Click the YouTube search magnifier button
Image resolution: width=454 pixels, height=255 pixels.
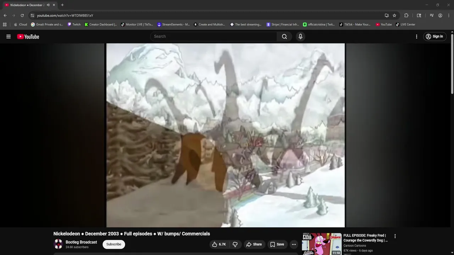point(284,36)
